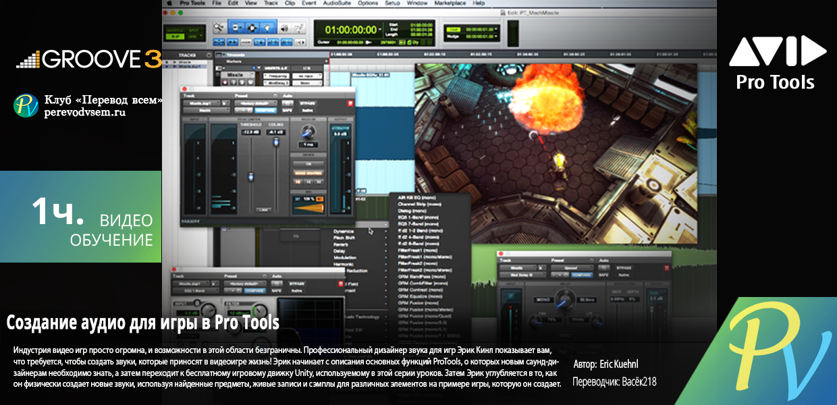837x405 pixels.
Task: Open the Setup menu
Action: coord(392,3)
